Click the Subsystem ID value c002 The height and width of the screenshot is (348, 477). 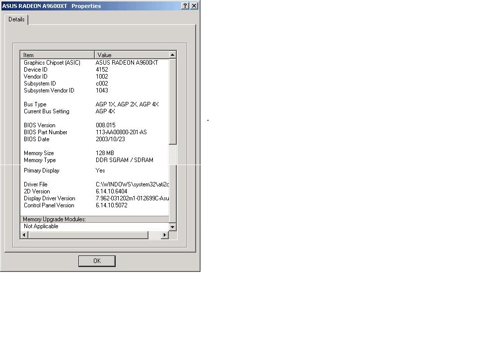tap(102, 84)
